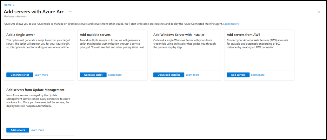Screen dimensions: 327x140
Task: Open Learn more next to Download installer
Action: point(192,75)
